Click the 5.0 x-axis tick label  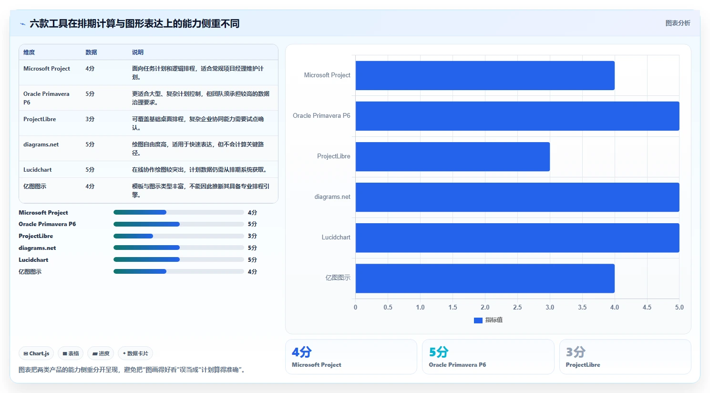point(679,308)
